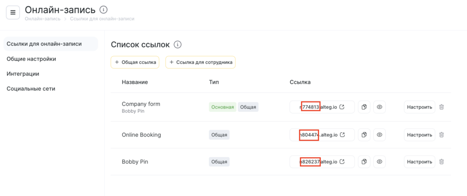Add a new Общая ссылка
This screenshot has width=467, height=196.
(135, 62)
